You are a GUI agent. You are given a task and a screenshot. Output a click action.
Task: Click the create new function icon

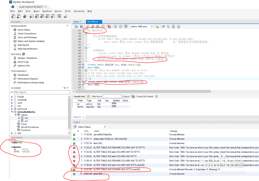tap(53, 16)
